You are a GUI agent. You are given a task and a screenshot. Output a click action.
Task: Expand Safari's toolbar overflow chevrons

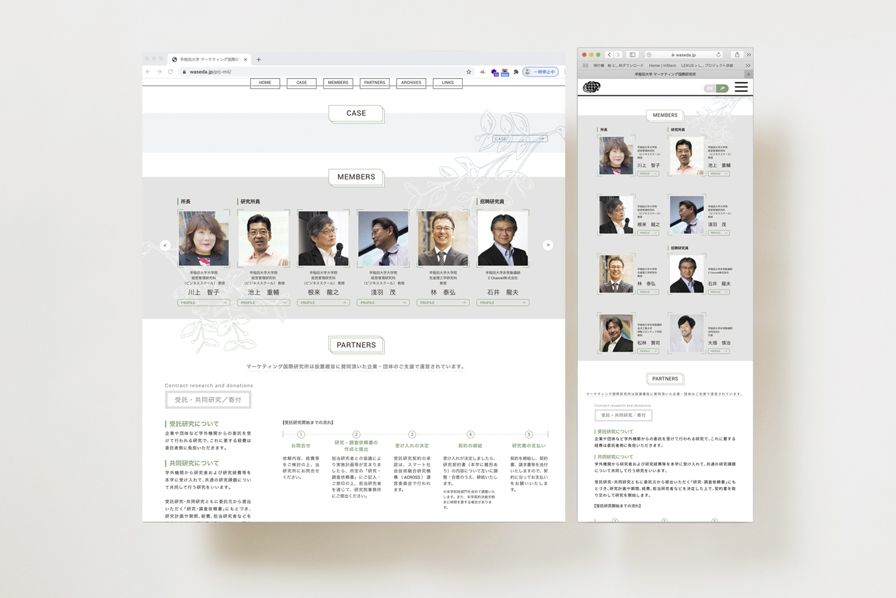click(748, 55)
